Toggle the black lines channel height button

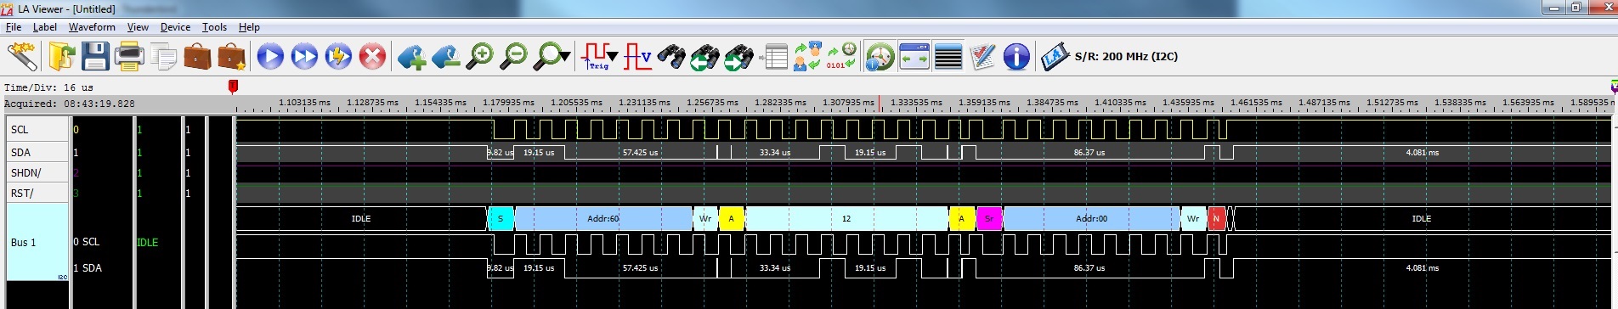948,57
